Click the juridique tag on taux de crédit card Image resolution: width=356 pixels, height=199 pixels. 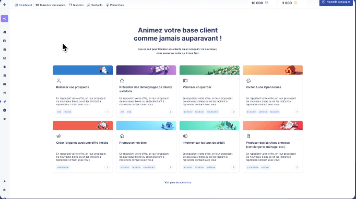click(x=211, y=167)
